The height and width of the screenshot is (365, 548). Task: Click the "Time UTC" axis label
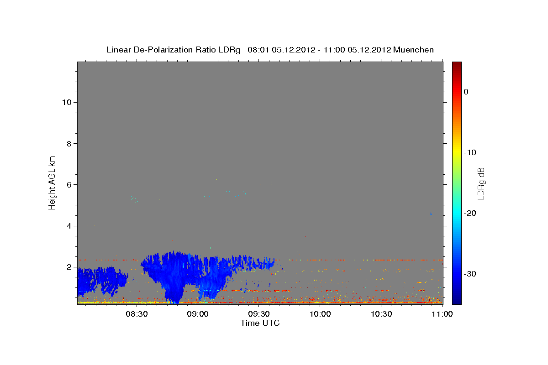pyautogui.click(x=260, y=323)
